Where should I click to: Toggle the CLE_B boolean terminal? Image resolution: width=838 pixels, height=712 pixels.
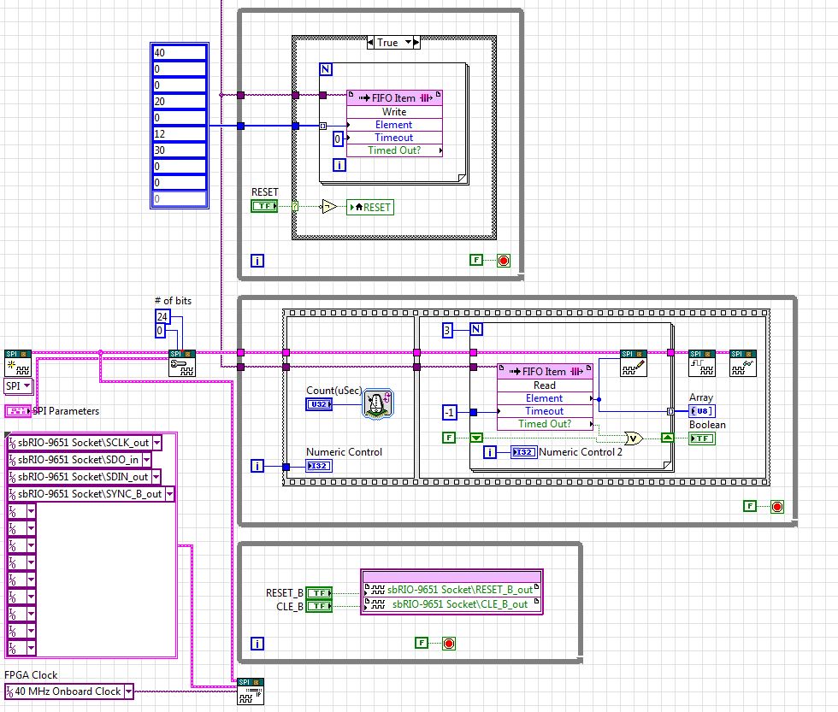click(x=319, y=606)
